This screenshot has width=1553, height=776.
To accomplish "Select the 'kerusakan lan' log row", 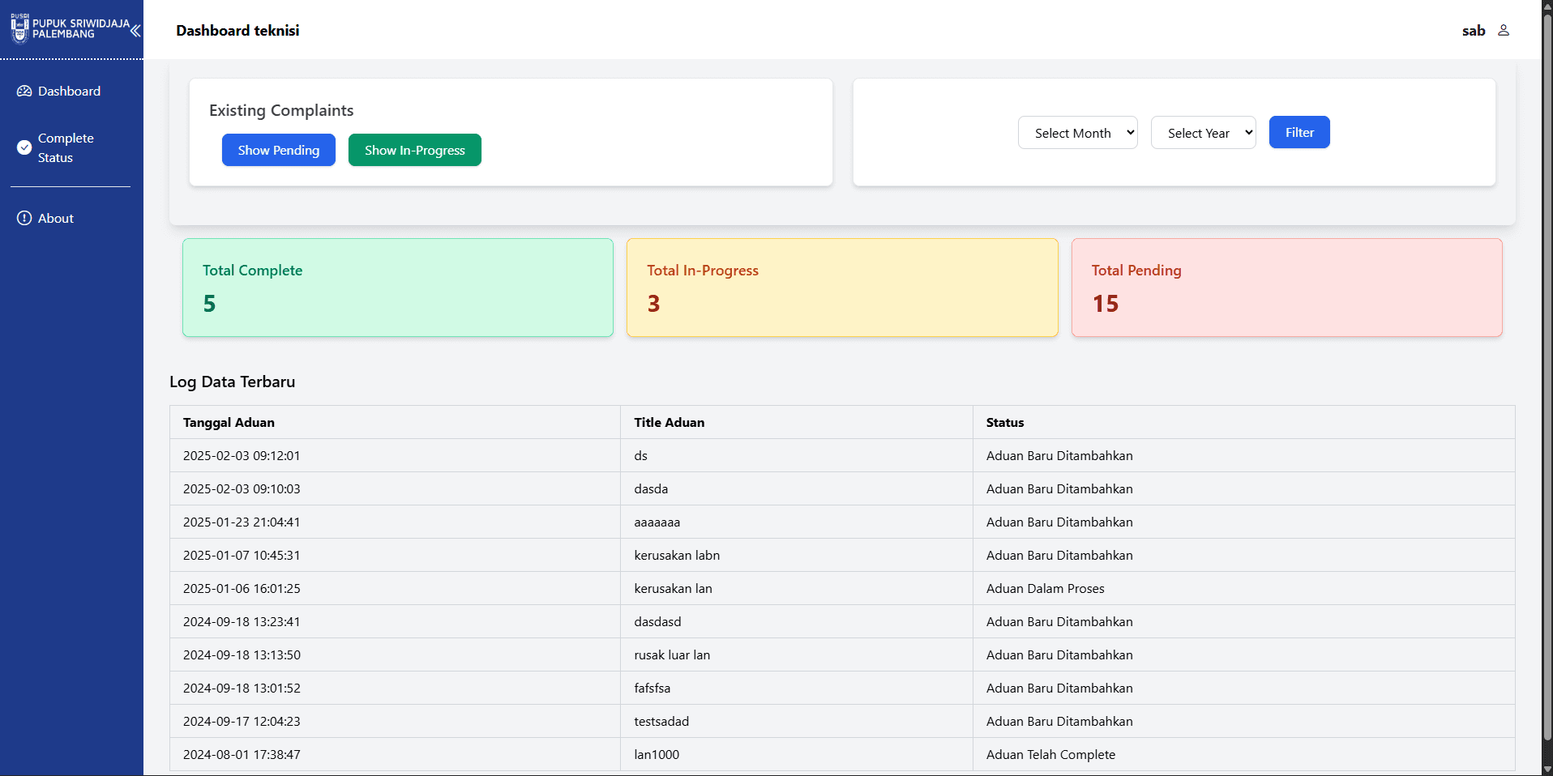I will tap(673, 589).
